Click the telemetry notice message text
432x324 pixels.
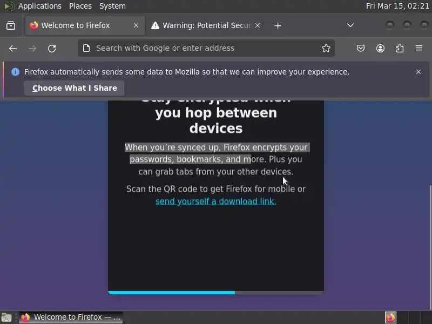coord(187,72)
